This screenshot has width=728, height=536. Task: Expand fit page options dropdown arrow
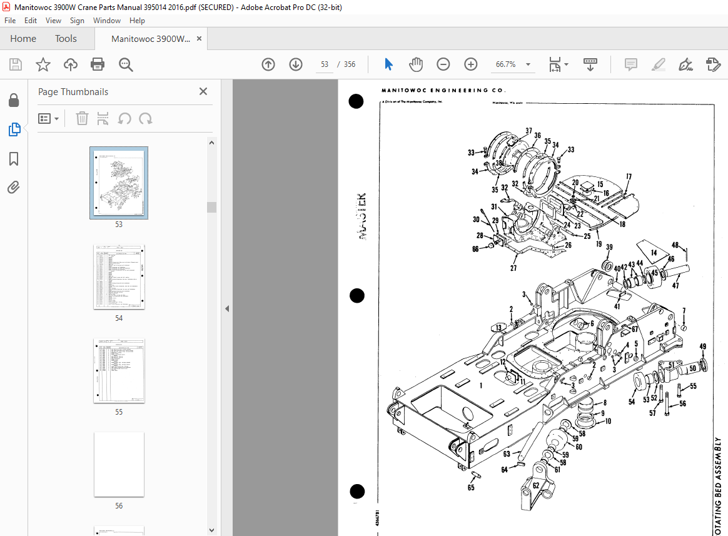click(567, 64)
